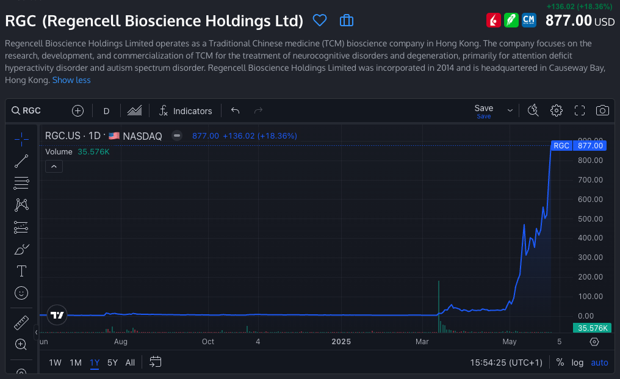
Task: Open the emoji icons tool
Action: coord(21,294)
